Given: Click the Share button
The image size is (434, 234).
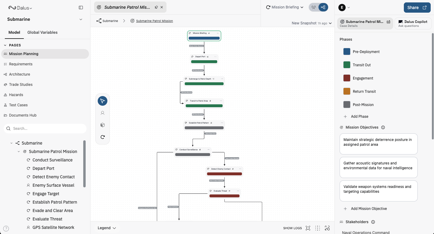Looking at the screenshot, I should (417, 8).
